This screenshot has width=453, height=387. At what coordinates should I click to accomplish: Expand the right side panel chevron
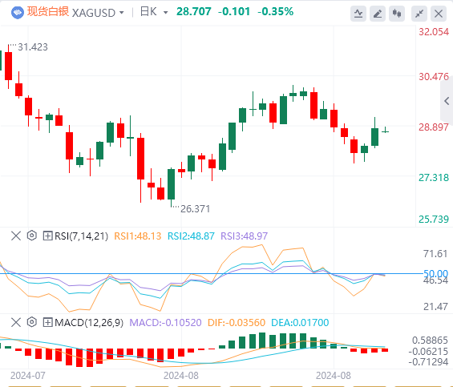click(447, 101)
